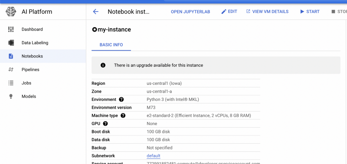Image resolution: width=347 pixels, height=164 pixels.
Task: Click the info icon in upgrade banner
Action: 103,65
